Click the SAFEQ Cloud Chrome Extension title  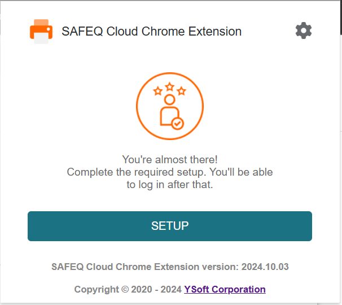tap(152, 31)
